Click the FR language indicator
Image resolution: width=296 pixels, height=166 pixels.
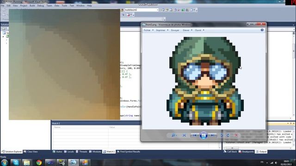(x=262, y=162)
